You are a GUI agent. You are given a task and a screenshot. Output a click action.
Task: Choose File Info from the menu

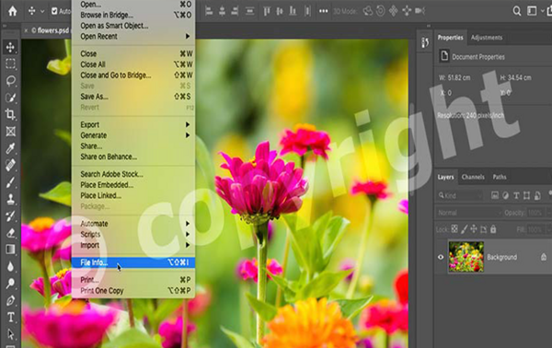pyautogui.click(x=133, y=262)
